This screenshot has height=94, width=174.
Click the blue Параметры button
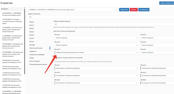124,10
